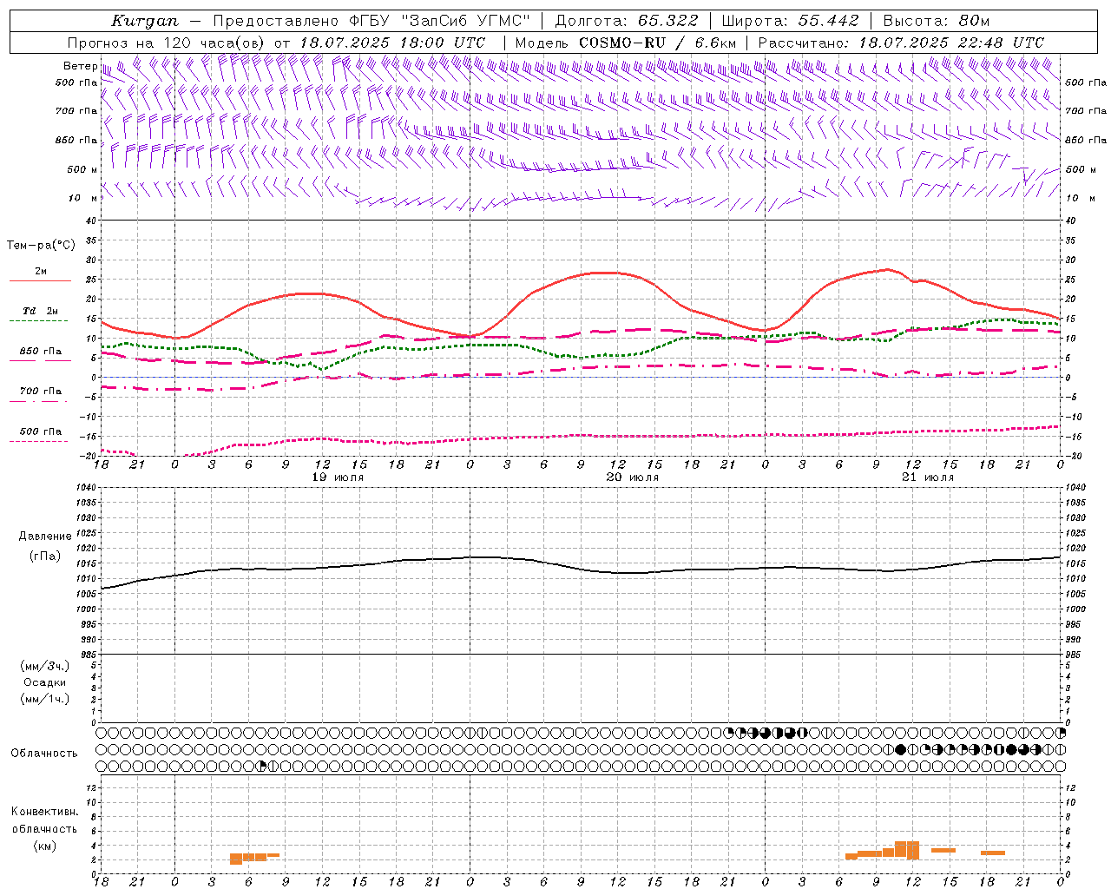Click the Осадки precipitation label
The image size is (1111, 889).
point(45,682)
